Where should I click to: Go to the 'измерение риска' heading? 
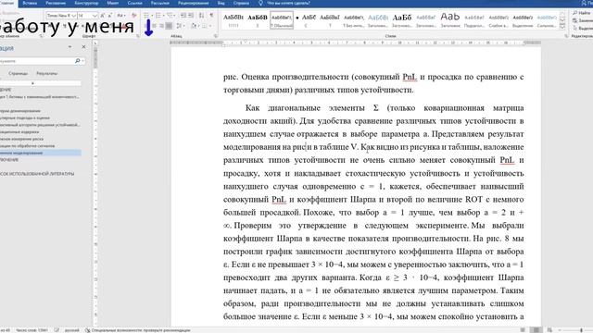[22, 139]
